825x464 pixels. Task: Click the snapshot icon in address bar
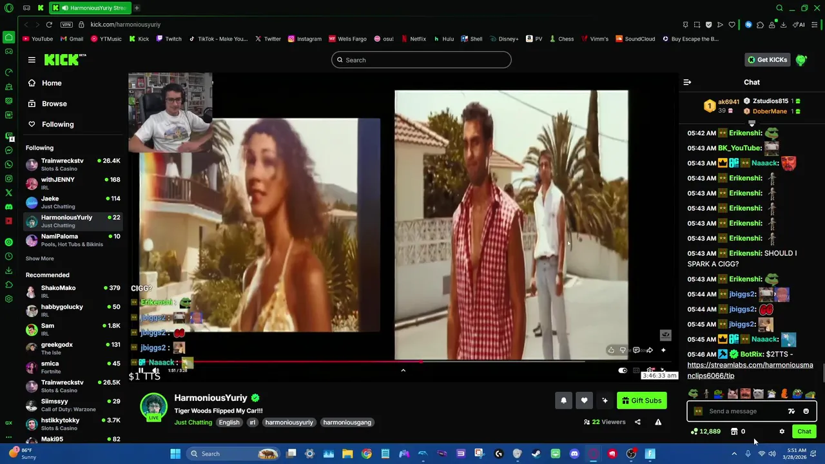[697, 24]
